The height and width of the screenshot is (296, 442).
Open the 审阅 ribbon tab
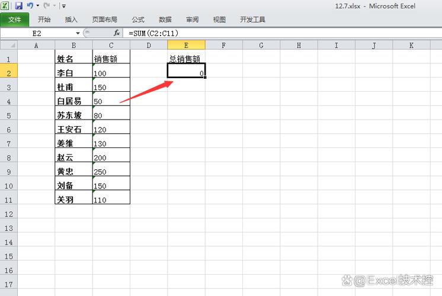tap(192, 20)
